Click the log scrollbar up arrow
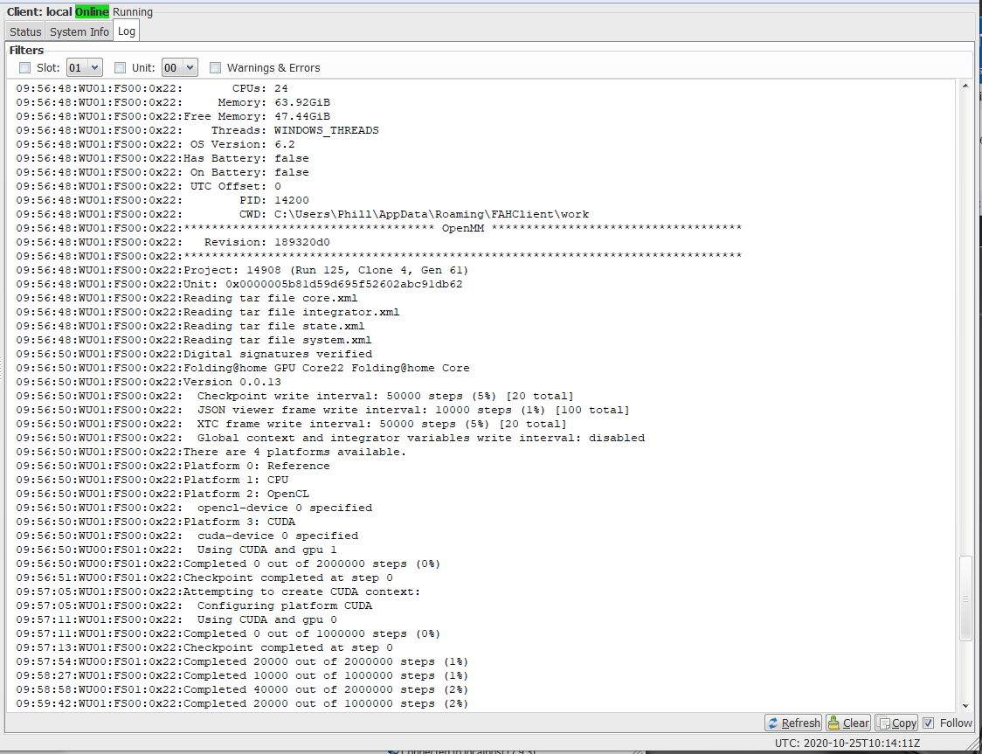982x754 pixels. (x=965, y=86)
